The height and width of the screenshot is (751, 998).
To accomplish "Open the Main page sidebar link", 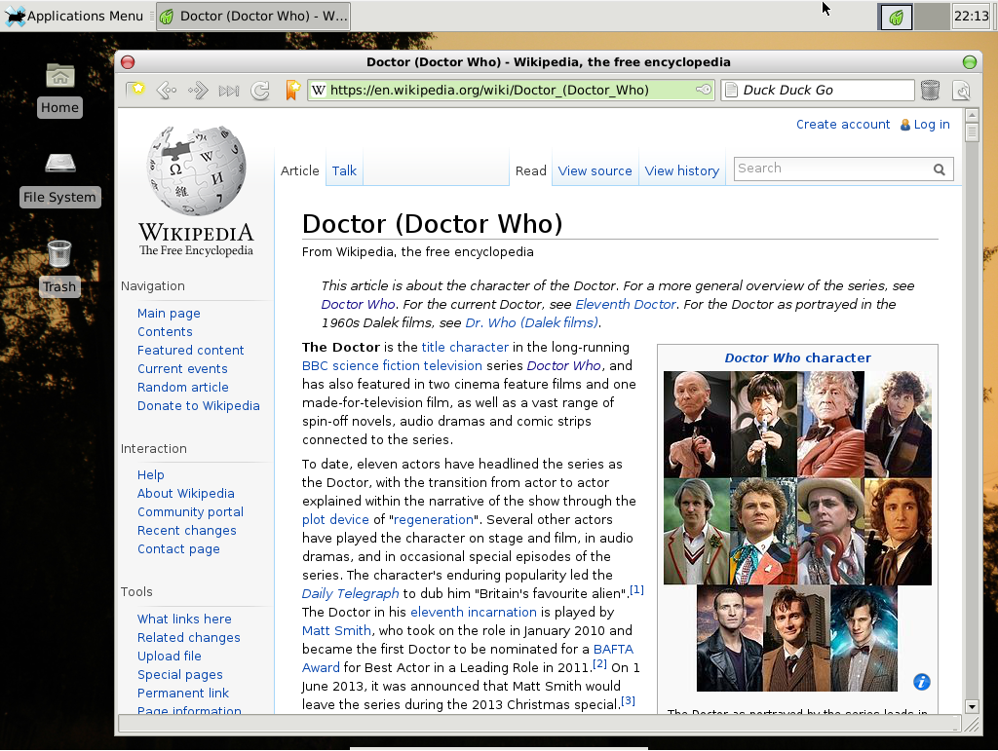I will coord(169,313).
